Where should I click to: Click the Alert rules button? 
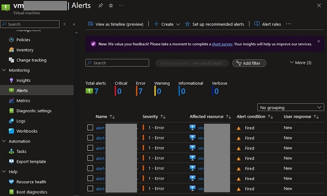(268, 24)
